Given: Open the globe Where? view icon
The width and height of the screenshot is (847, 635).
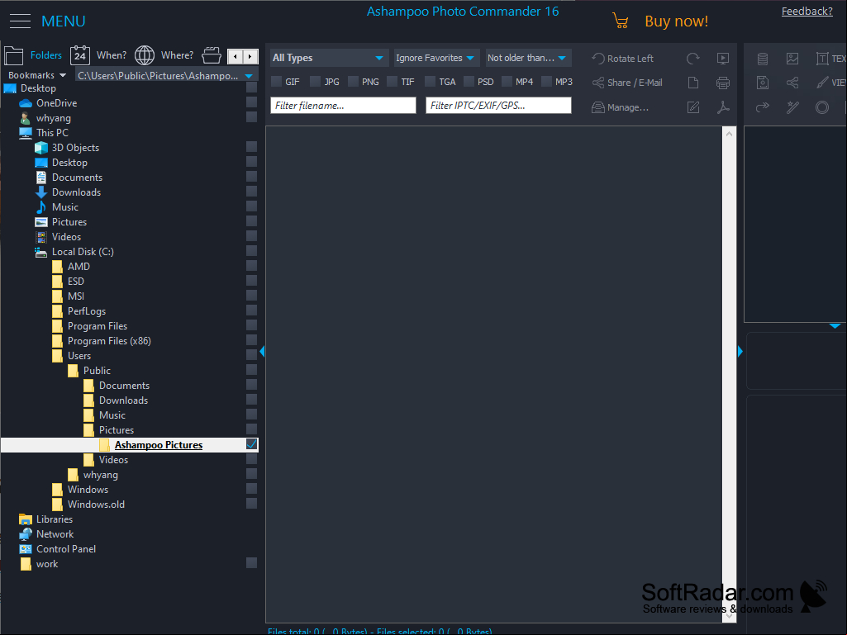Looking at the screenshot, I should click(x=145, y=55).
